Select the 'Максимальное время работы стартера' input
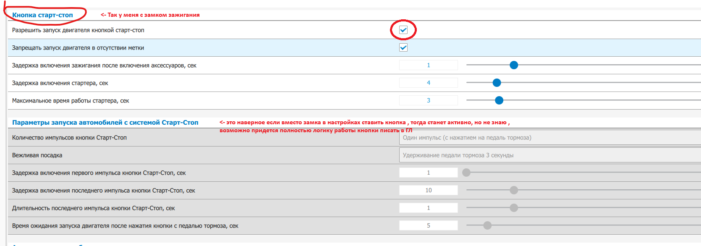Viewport: 701px width, 246px height. (428, 100)
